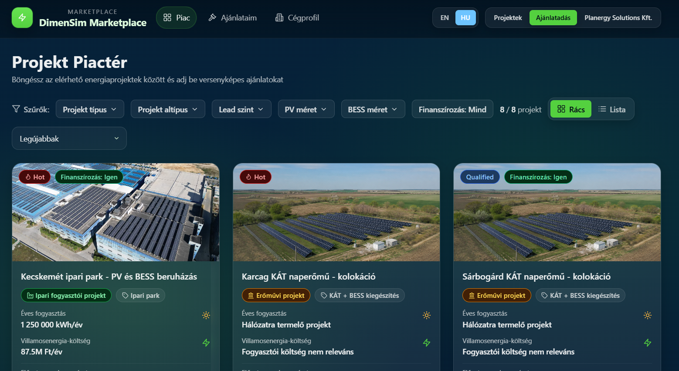Click Fogyasztói költség nem releváns on Karcag card
Viewport: 679px width, 371px height.
pyautogui.click(x=298, y=352)
